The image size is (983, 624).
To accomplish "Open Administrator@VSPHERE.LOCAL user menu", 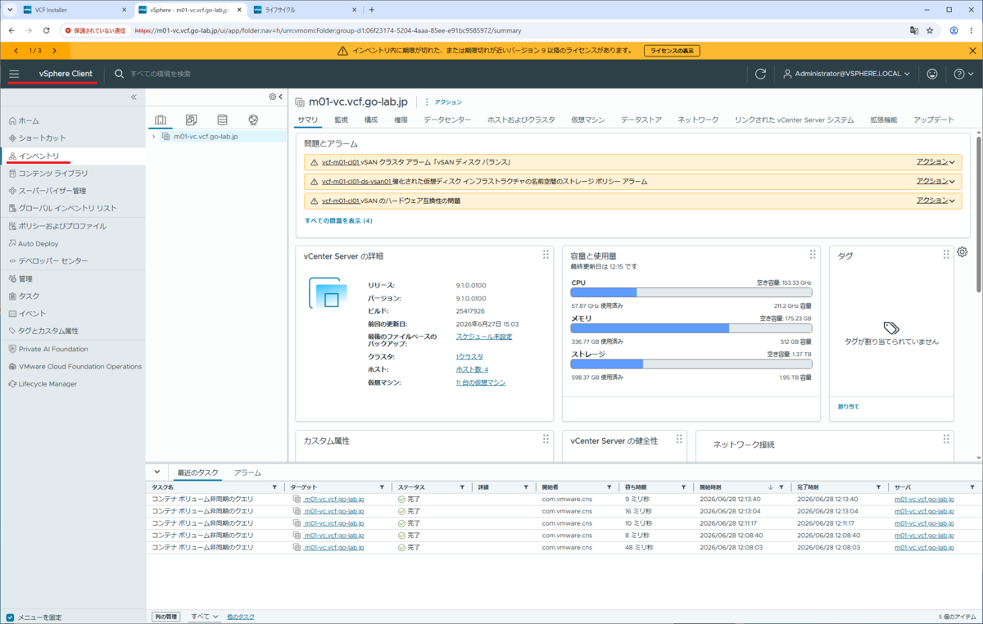I will 846,74.
